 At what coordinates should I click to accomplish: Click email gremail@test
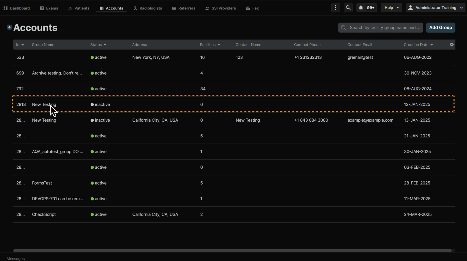(x=360, y=57)
